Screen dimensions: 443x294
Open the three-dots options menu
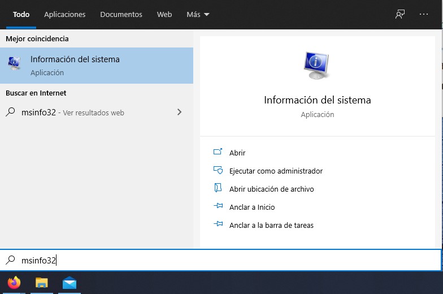(x=424, y=14)
